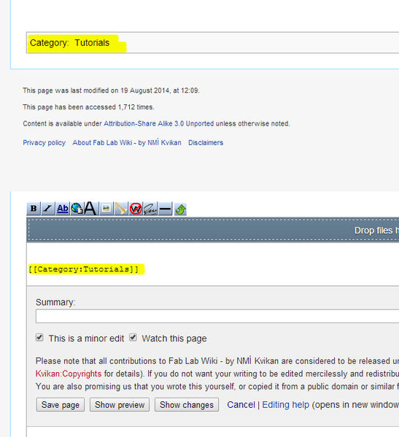Toggle 'This is a minor edit' checkbox
This screenshot has height=437, width=399.
[x=39, y=338]
